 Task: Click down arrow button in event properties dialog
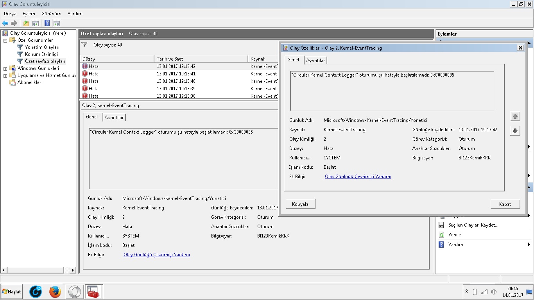(x=515, y=131)
